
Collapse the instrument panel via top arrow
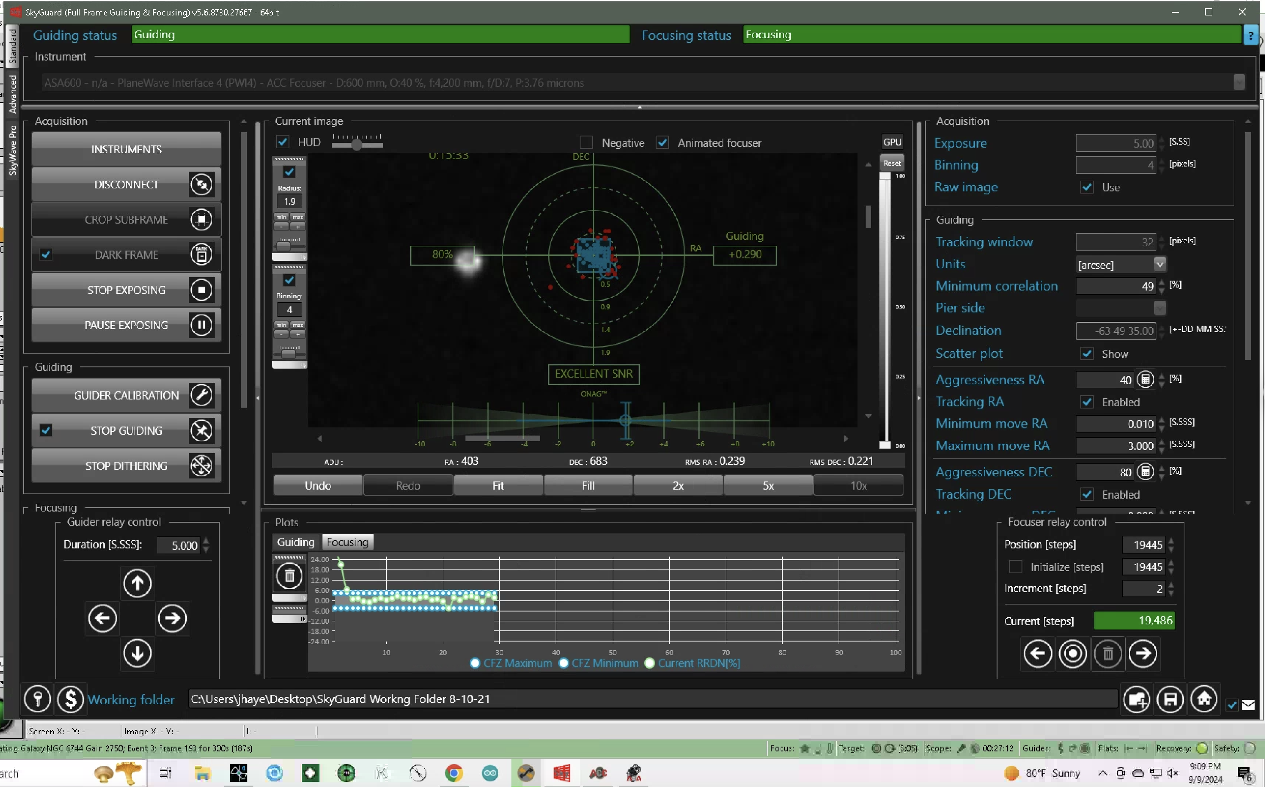(639, 107)
